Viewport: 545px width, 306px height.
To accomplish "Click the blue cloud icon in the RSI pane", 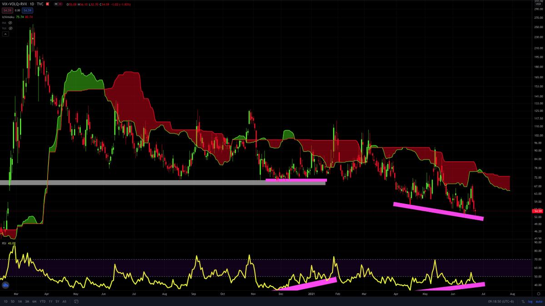I will pos(5,285).
